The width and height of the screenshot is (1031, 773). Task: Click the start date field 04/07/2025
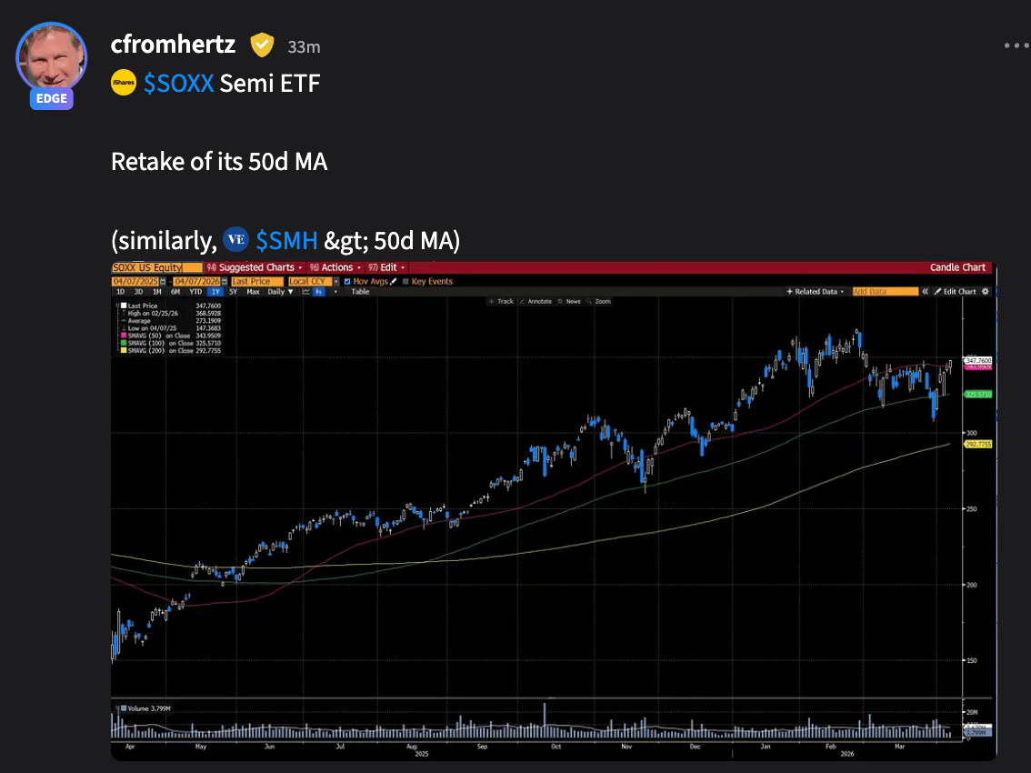coord(135,282)
